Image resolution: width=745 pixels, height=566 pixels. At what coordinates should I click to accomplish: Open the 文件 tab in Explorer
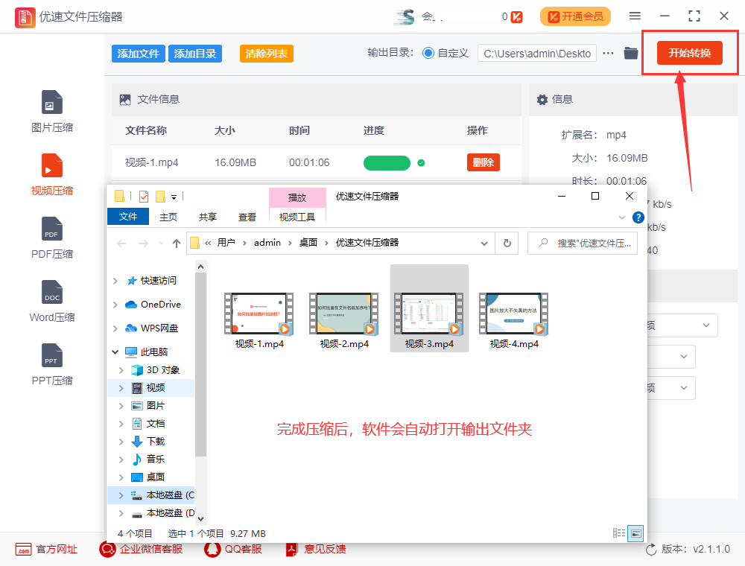128,217
